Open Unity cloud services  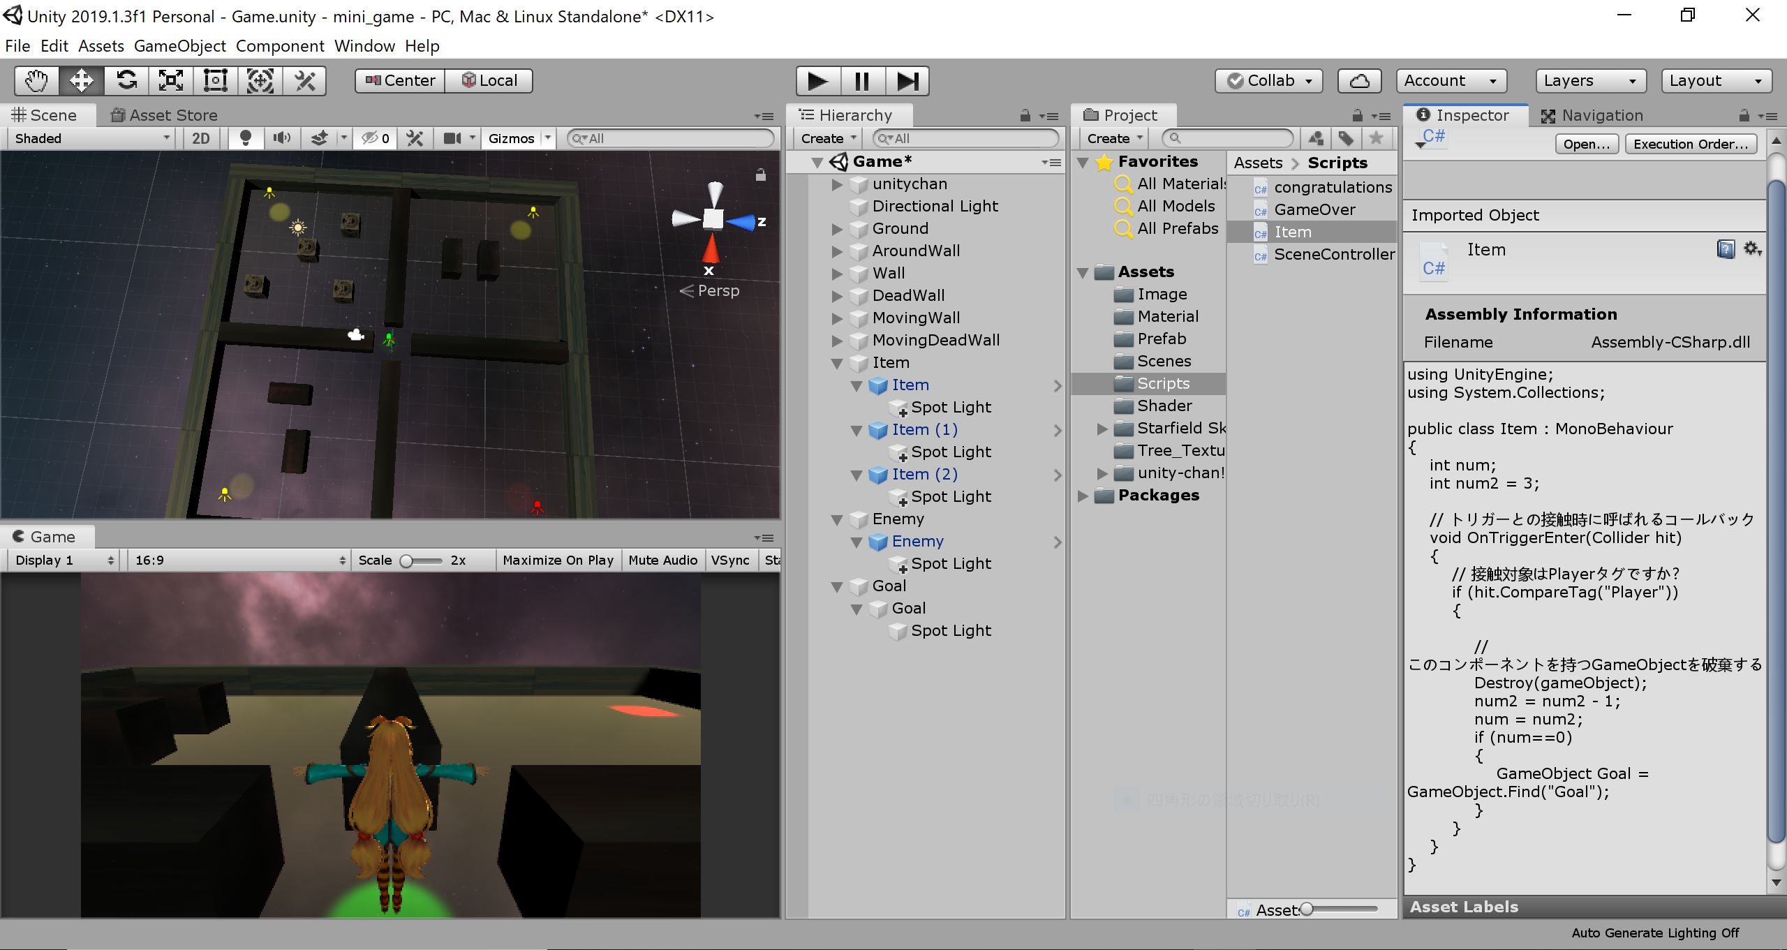(1360, 80)
